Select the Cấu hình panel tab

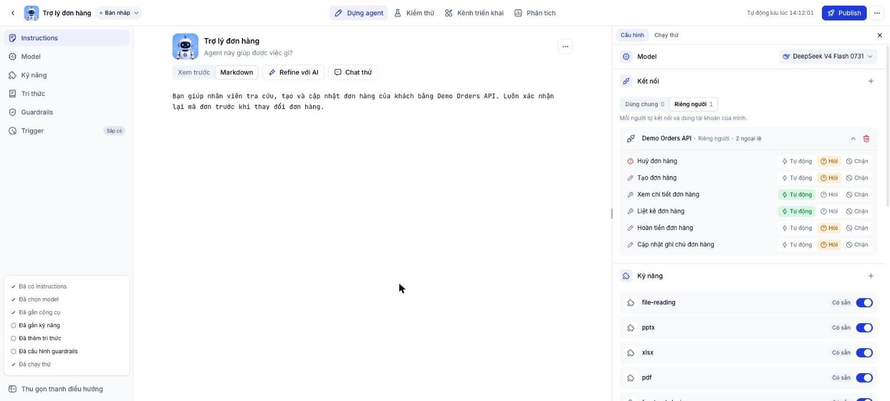point(632,35)
